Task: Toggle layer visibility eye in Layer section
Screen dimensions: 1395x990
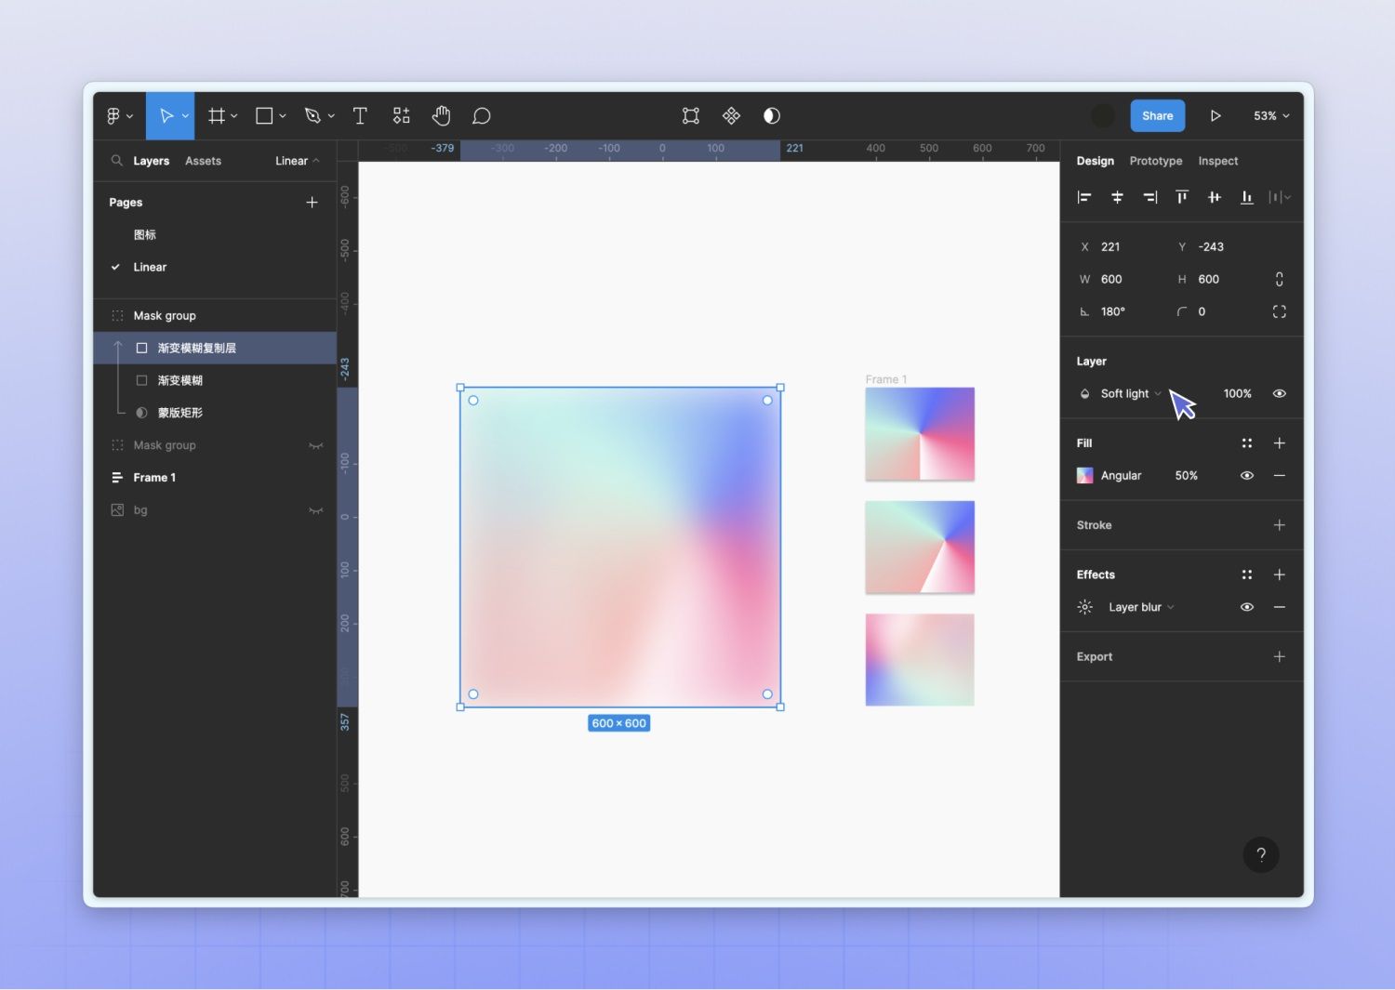Action: click(x=1280, y=394)
